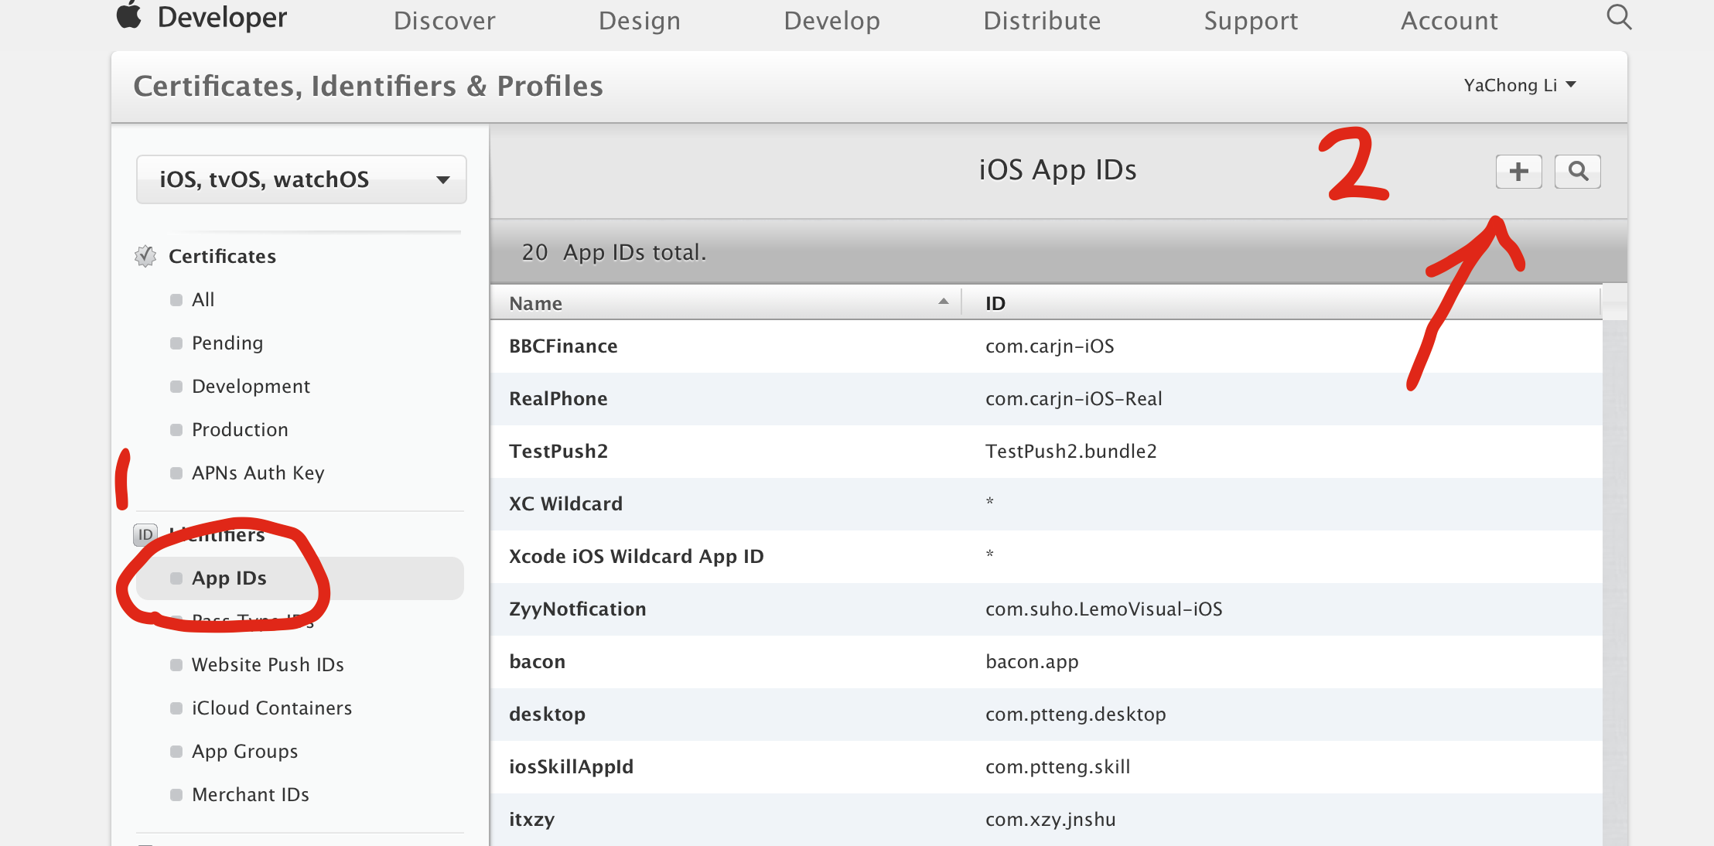
Task: Click the App IDs search magnifier button
Action: tap(1577, 171)
